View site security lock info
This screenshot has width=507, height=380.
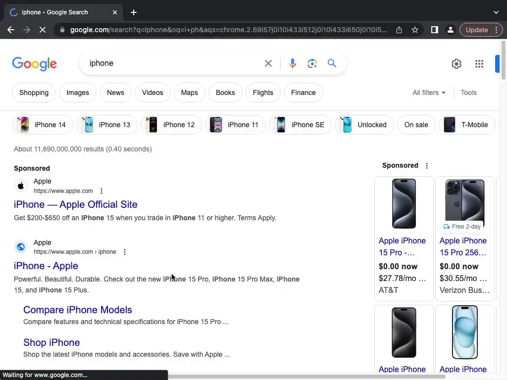(62, 30)
